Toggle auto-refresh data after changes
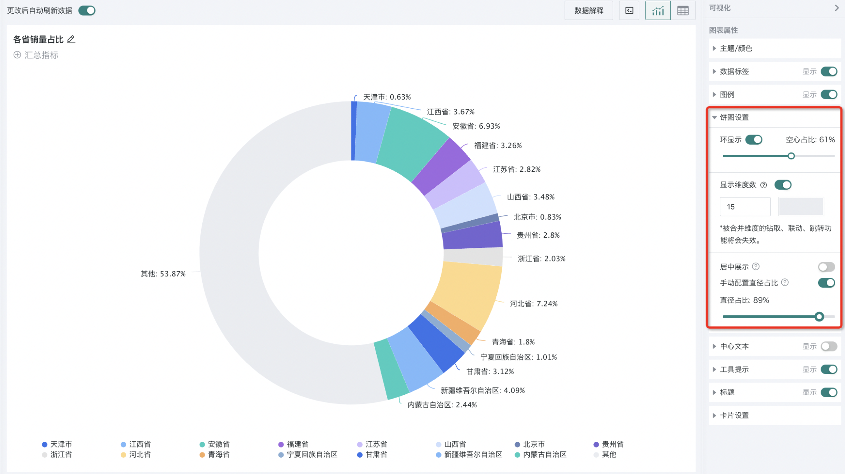Viewport: 845px width, 474px height. 87,10
